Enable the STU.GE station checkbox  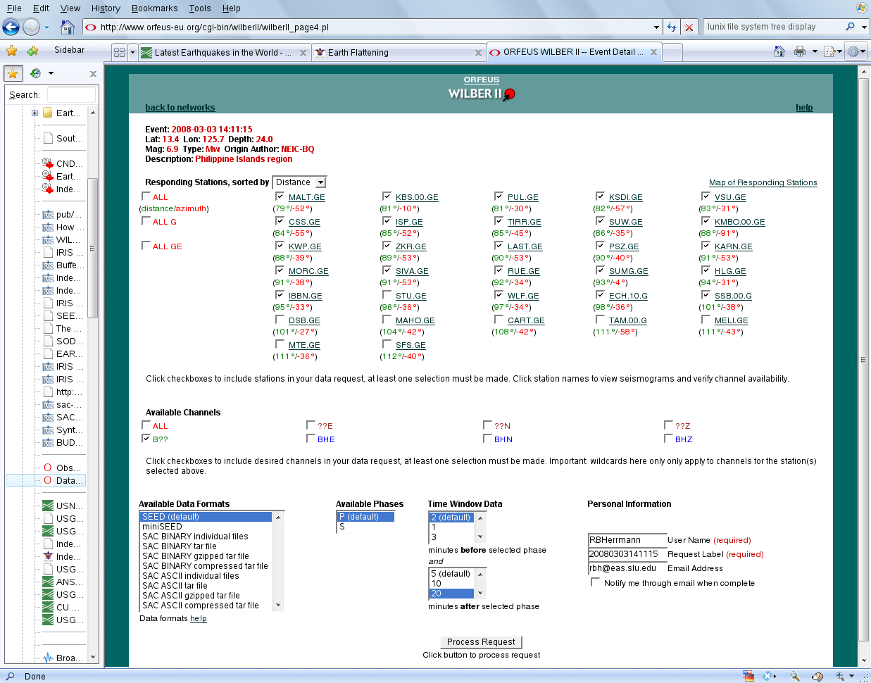pyautogui.click(x=387, y=295)
